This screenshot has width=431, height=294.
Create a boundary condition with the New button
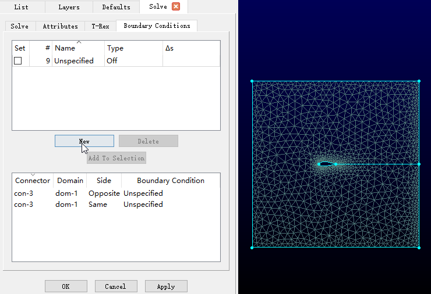(84, 141)
